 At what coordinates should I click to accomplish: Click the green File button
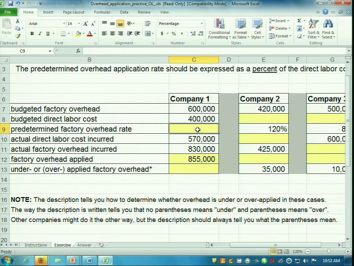tap(8, 12)
